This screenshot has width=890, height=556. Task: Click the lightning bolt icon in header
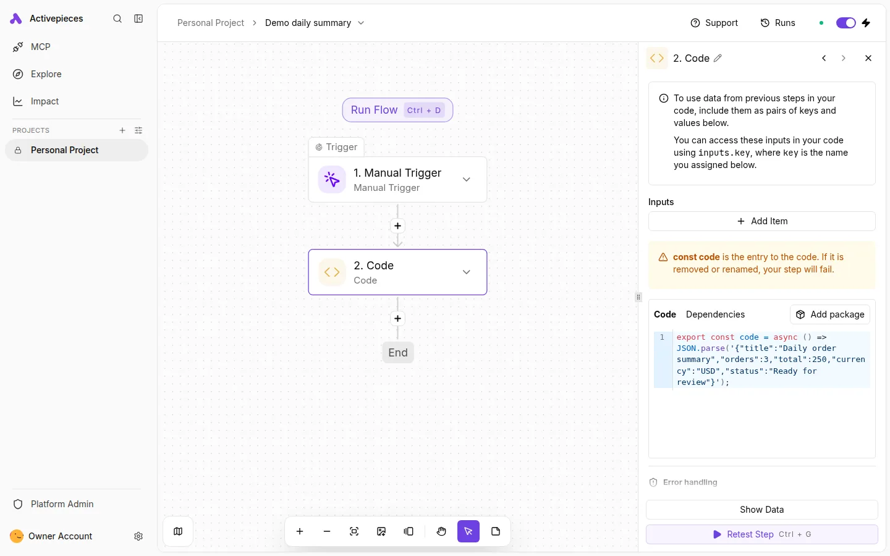pyautogui.click(x=866, y=23)
